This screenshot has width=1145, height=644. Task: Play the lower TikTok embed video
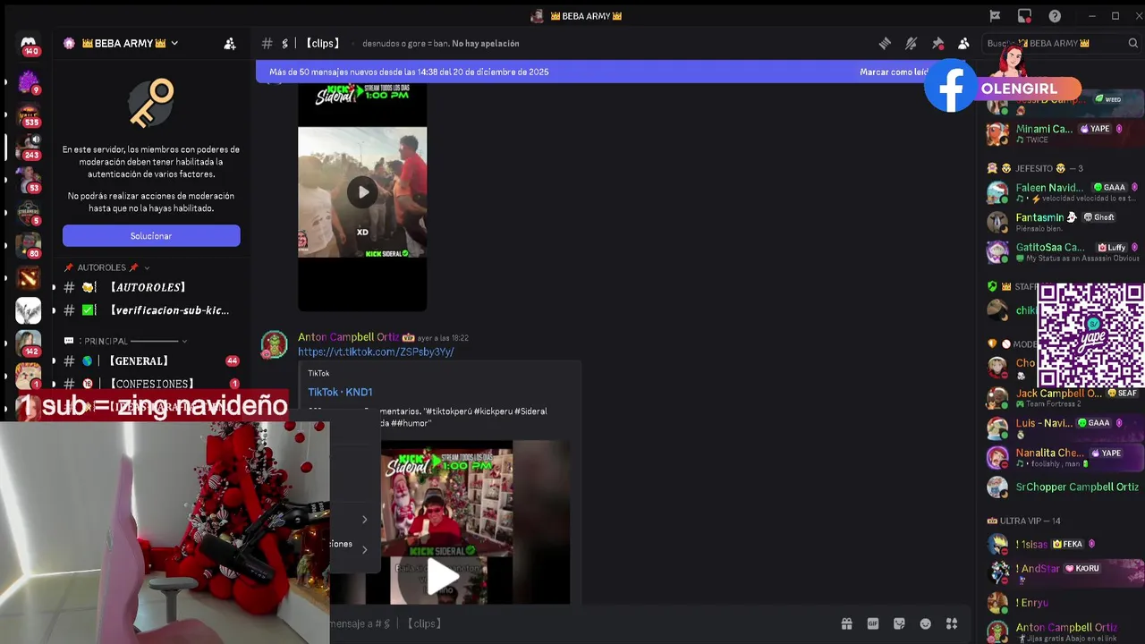point(443,577)
